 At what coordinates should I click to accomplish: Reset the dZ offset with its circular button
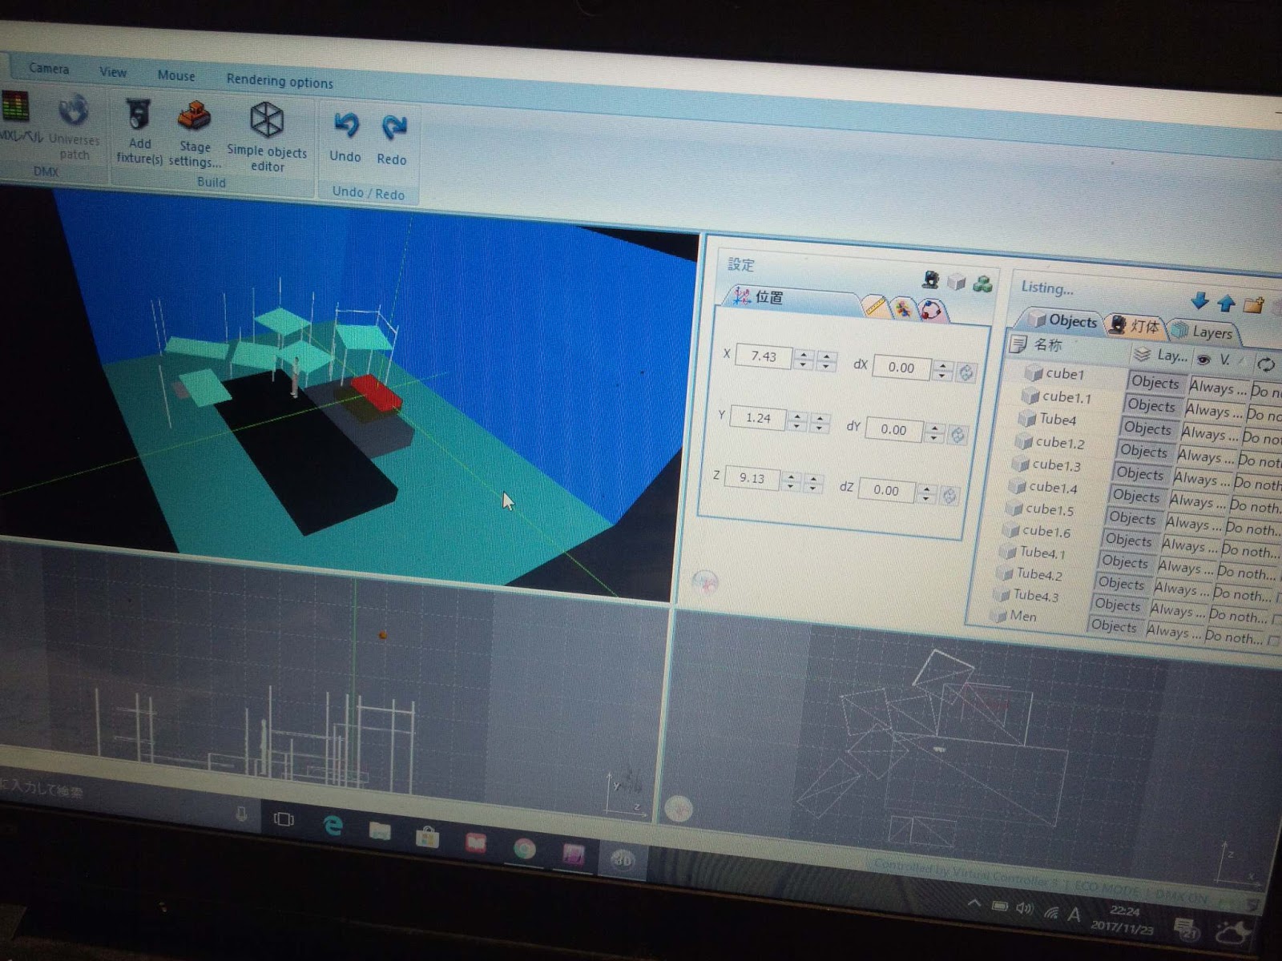949,496
